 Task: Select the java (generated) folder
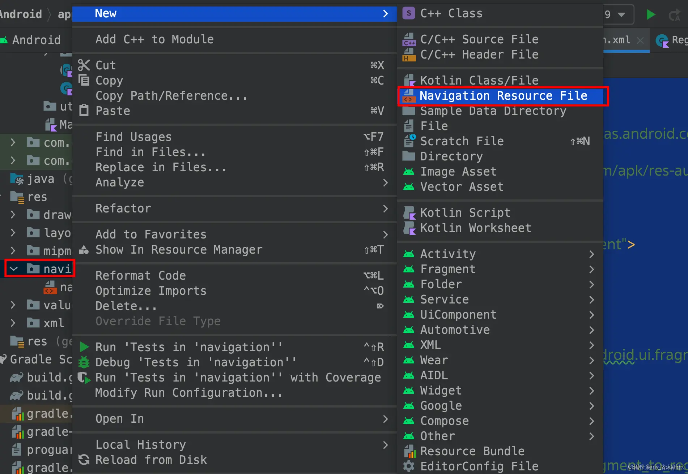point(42,179)
